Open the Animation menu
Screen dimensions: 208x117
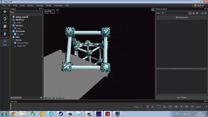tap(58, 6)
